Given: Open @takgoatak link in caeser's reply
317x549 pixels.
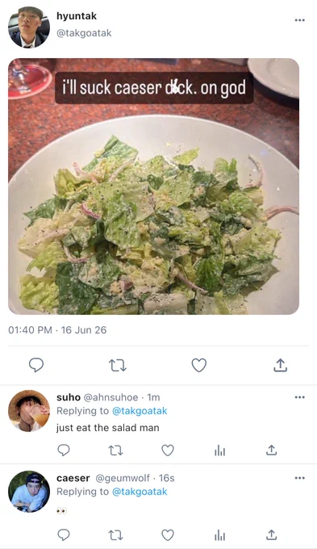Looking at the screenshot, I should click(140, 492).
